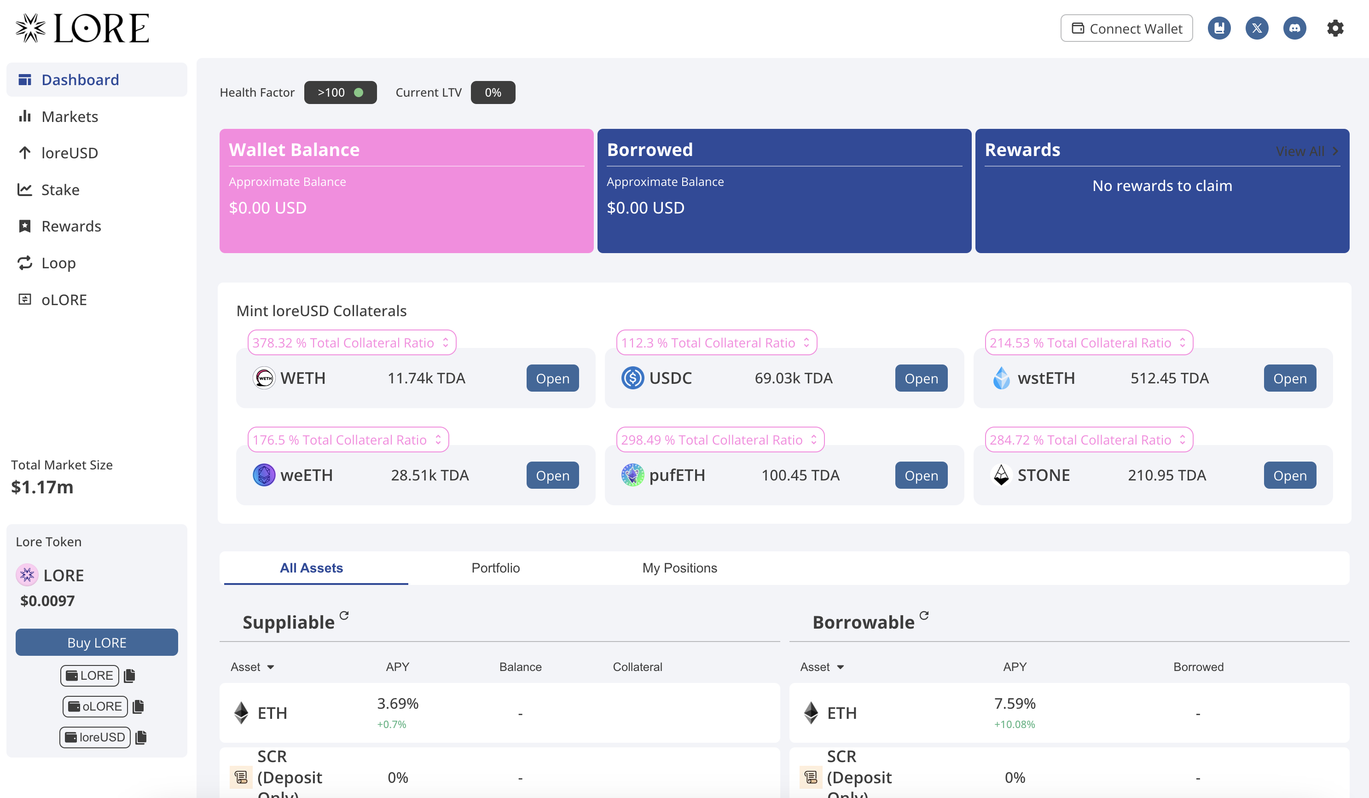Click the Health Factor green status dot
The height and width of the screenshot is (798, 1369).
359,93
